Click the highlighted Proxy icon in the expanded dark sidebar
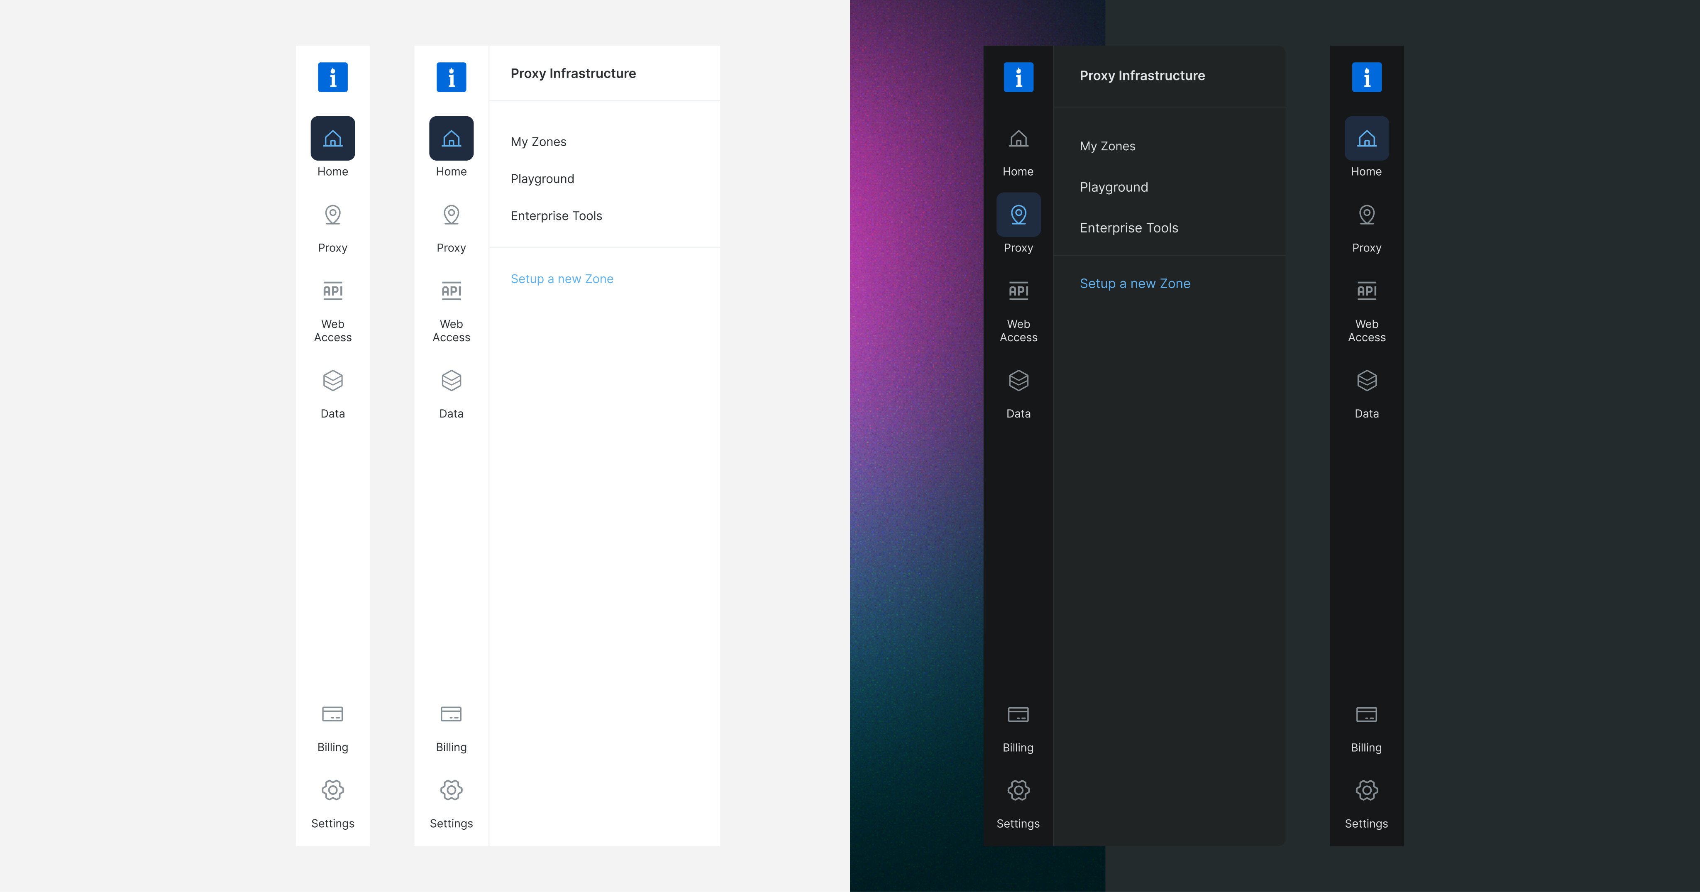Image resolution: width=1700 pixels, height=892 pixels. (1018, 215)
